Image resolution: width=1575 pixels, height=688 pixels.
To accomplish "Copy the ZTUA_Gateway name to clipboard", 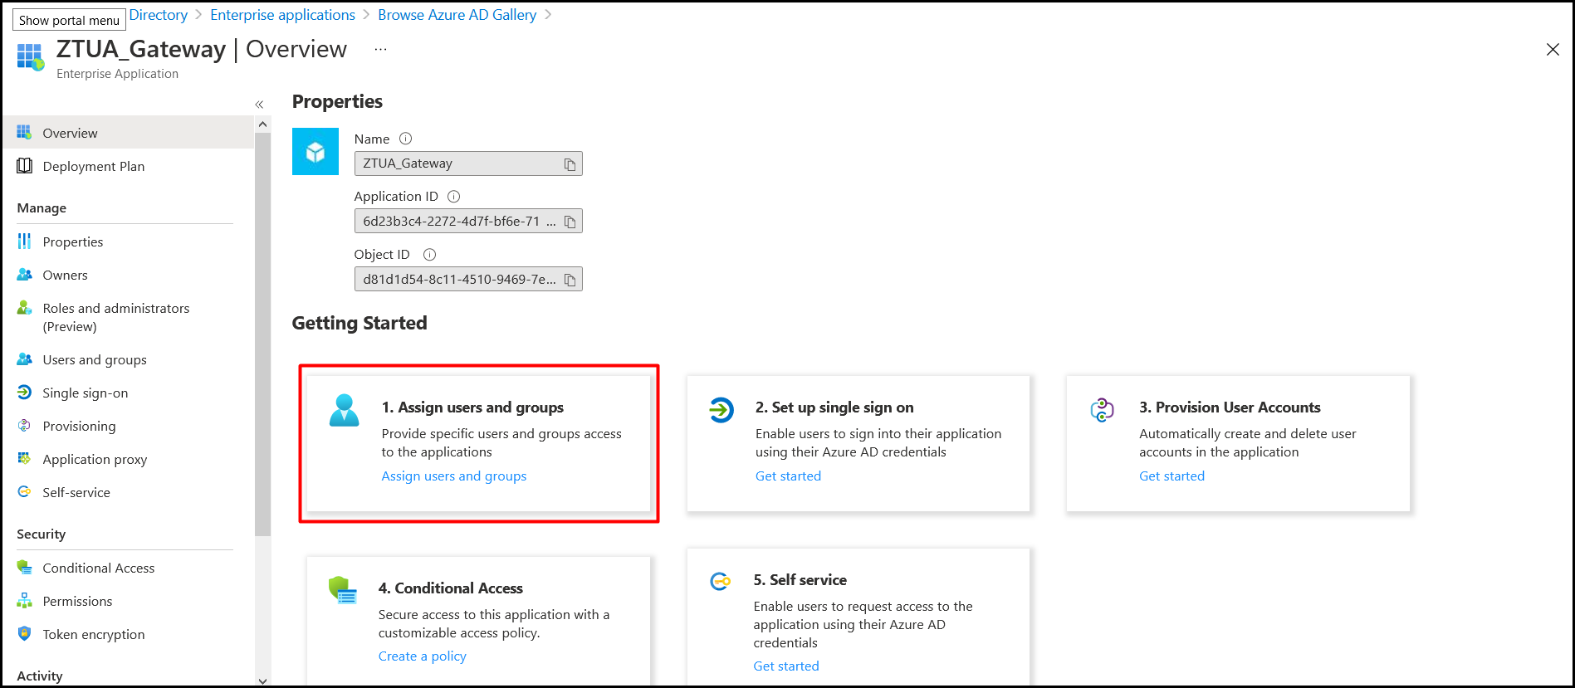I will (570, 164).
